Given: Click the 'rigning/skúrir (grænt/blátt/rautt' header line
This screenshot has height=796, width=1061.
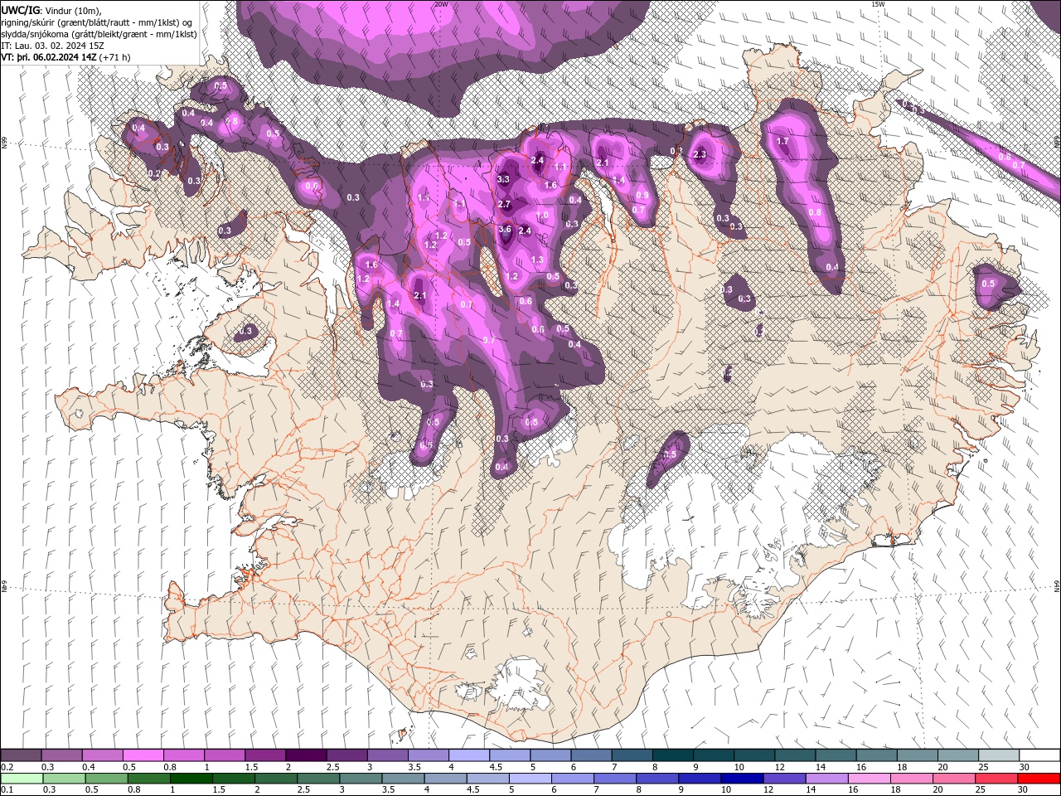Looking at the screenshot, I should coord(98,22).
